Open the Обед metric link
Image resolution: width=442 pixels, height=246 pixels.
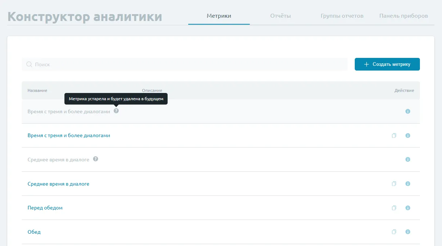point(34,232)
